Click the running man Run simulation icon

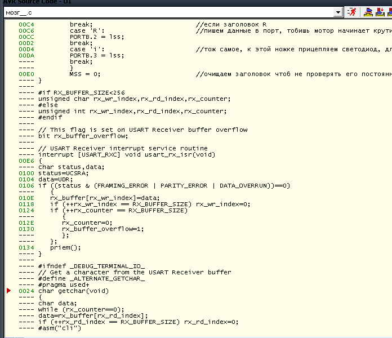[x=352, y=11]
